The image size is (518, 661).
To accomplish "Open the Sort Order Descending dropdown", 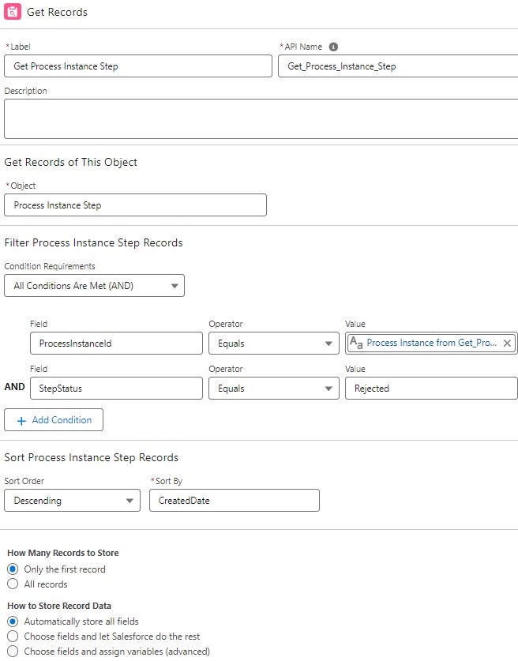I will point(72,501).
